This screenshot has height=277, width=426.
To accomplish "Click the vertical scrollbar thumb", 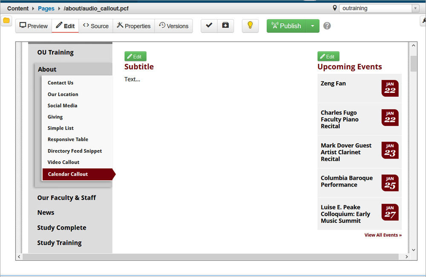I will pos(413,63).
